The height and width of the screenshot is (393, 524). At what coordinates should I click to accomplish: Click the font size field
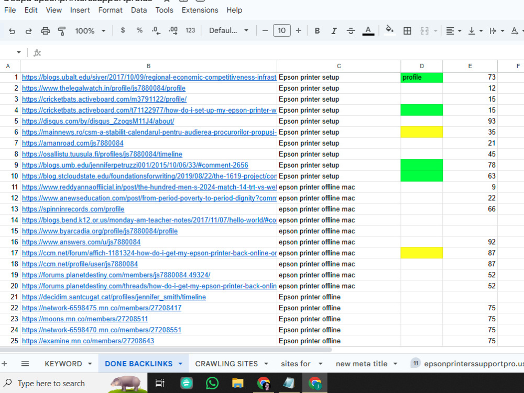pos(282,31)
